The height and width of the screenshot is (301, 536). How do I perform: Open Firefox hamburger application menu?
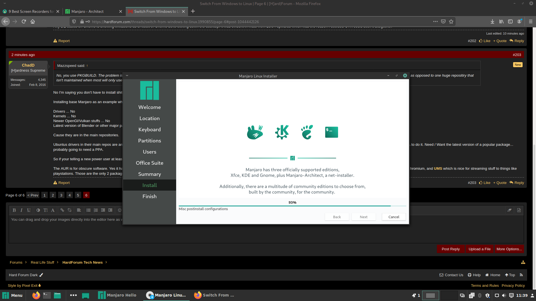[531, 21]
